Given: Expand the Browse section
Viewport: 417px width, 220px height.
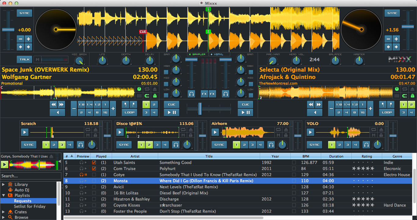Looking at the screenshot, I should tap(3, 217).
